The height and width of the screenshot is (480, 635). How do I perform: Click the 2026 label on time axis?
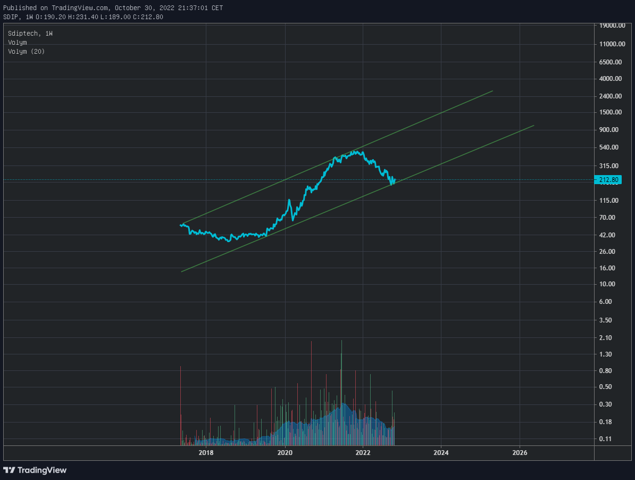[x=520, y=452]
